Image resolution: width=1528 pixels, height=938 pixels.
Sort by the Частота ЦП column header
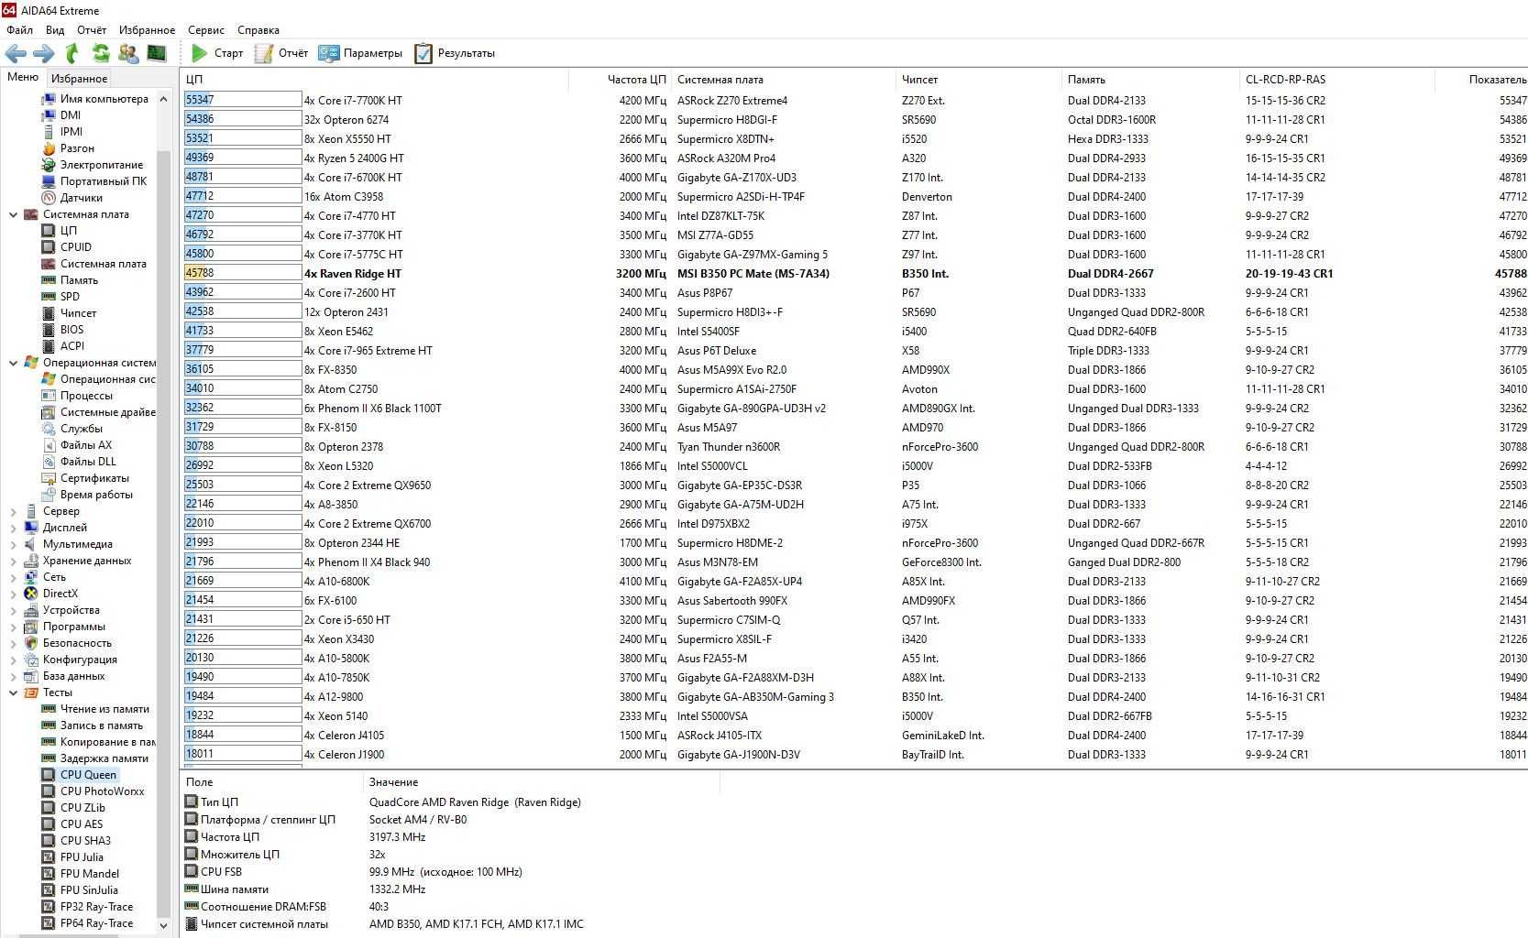point(621,80)
